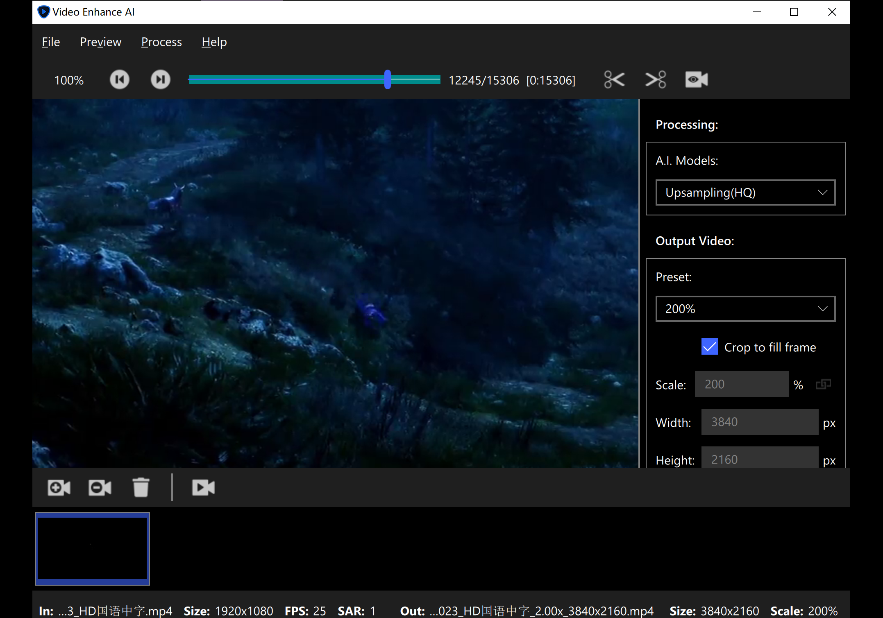Open the Preset dropdown showing 200%
The width and height of the screenshot is (883, 618).
pos(746,309)
